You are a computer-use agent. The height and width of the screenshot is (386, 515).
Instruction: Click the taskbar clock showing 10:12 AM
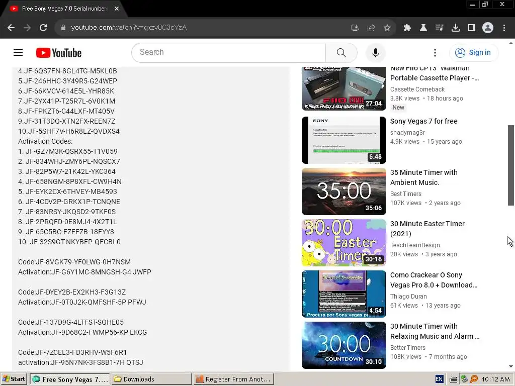495,379
